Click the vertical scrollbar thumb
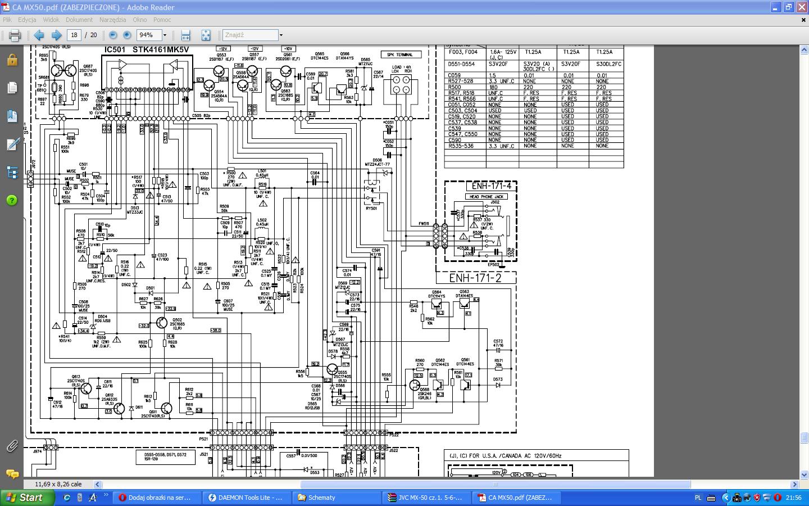This screenshot has height=506, width=809. [805, 437]
